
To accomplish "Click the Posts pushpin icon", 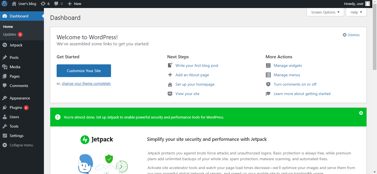I will point(5,57).
